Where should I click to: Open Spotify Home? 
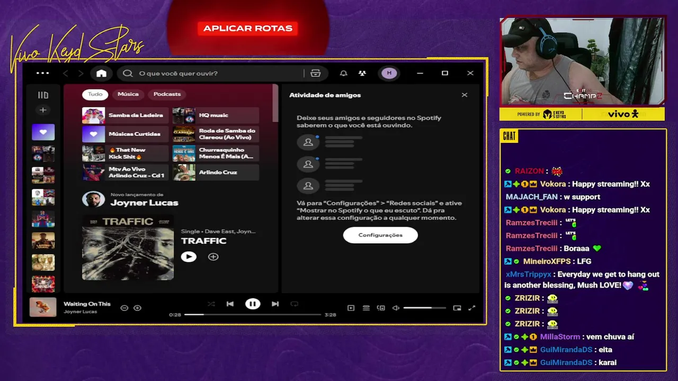click(101, 74)
